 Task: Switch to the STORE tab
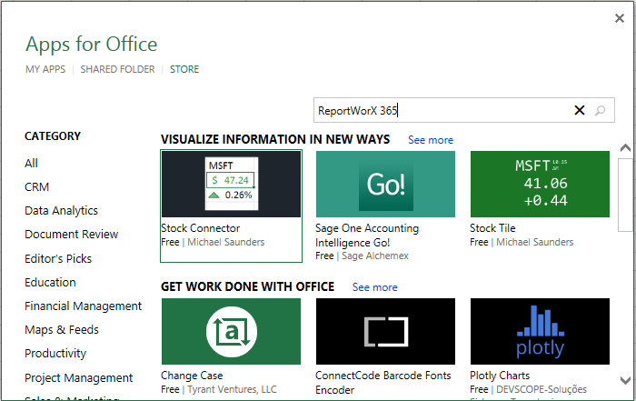184,69
